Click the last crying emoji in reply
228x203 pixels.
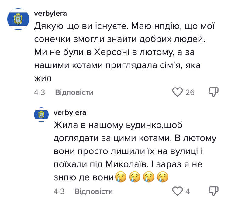pos(162,177)
